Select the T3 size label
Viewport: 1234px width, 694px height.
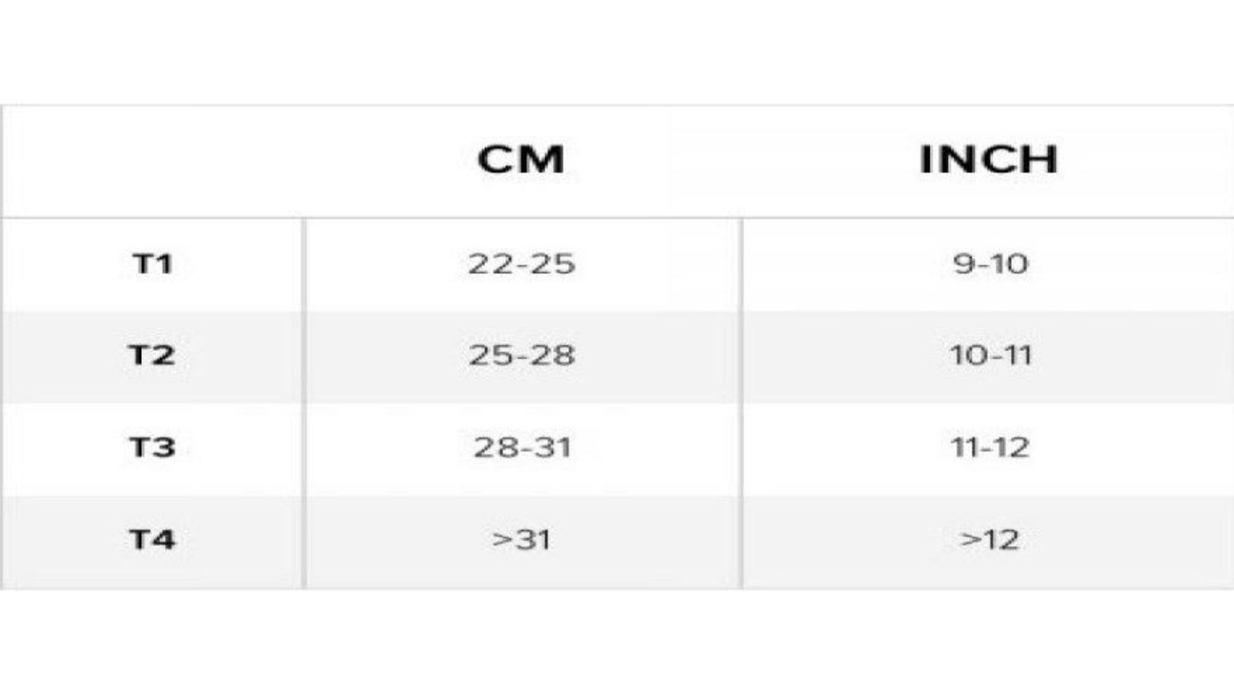(152, 447)
